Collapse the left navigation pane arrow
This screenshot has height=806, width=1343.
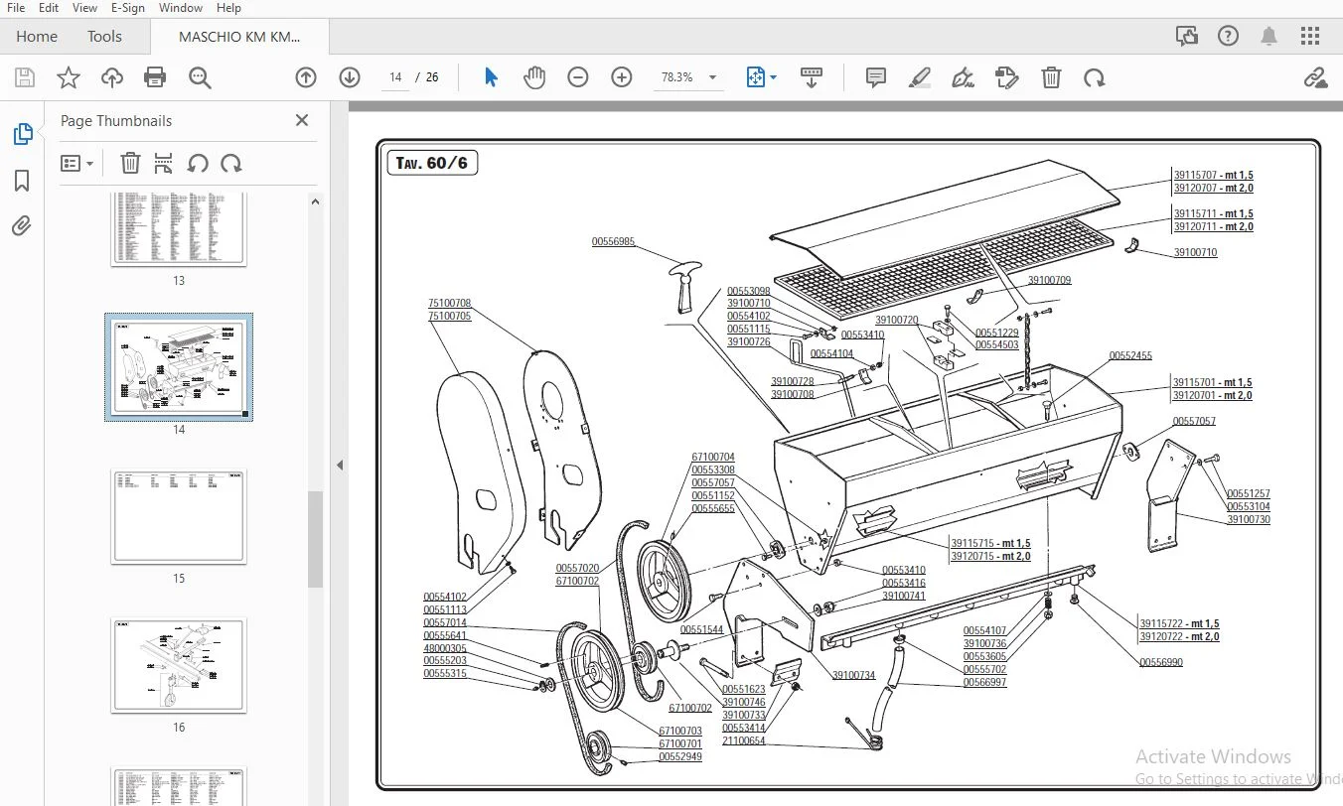pos(339,465)
